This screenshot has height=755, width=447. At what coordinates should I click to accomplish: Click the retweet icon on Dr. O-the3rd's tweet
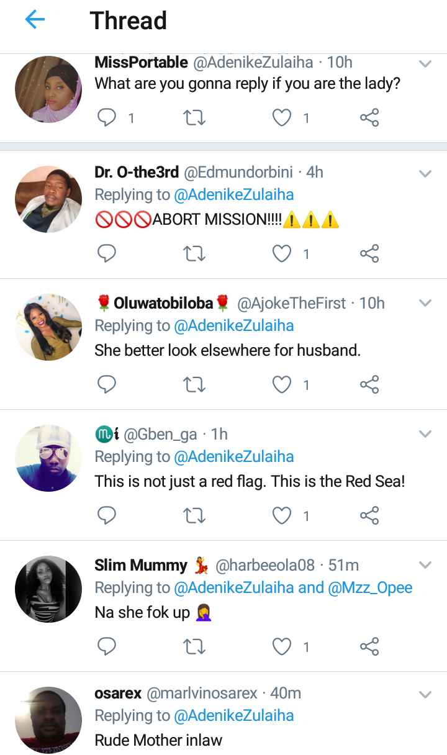[194, 253]
